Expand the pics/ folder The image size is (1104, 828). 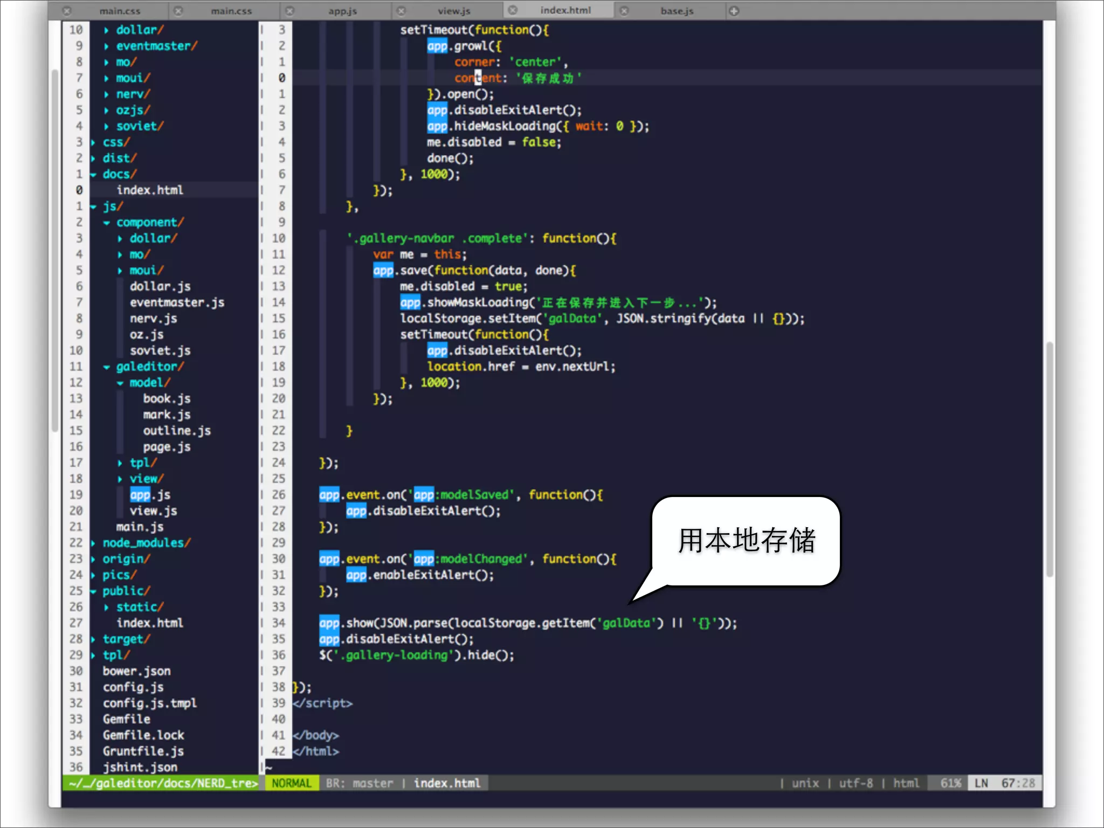pyautogui.click(x=93, y=575)
